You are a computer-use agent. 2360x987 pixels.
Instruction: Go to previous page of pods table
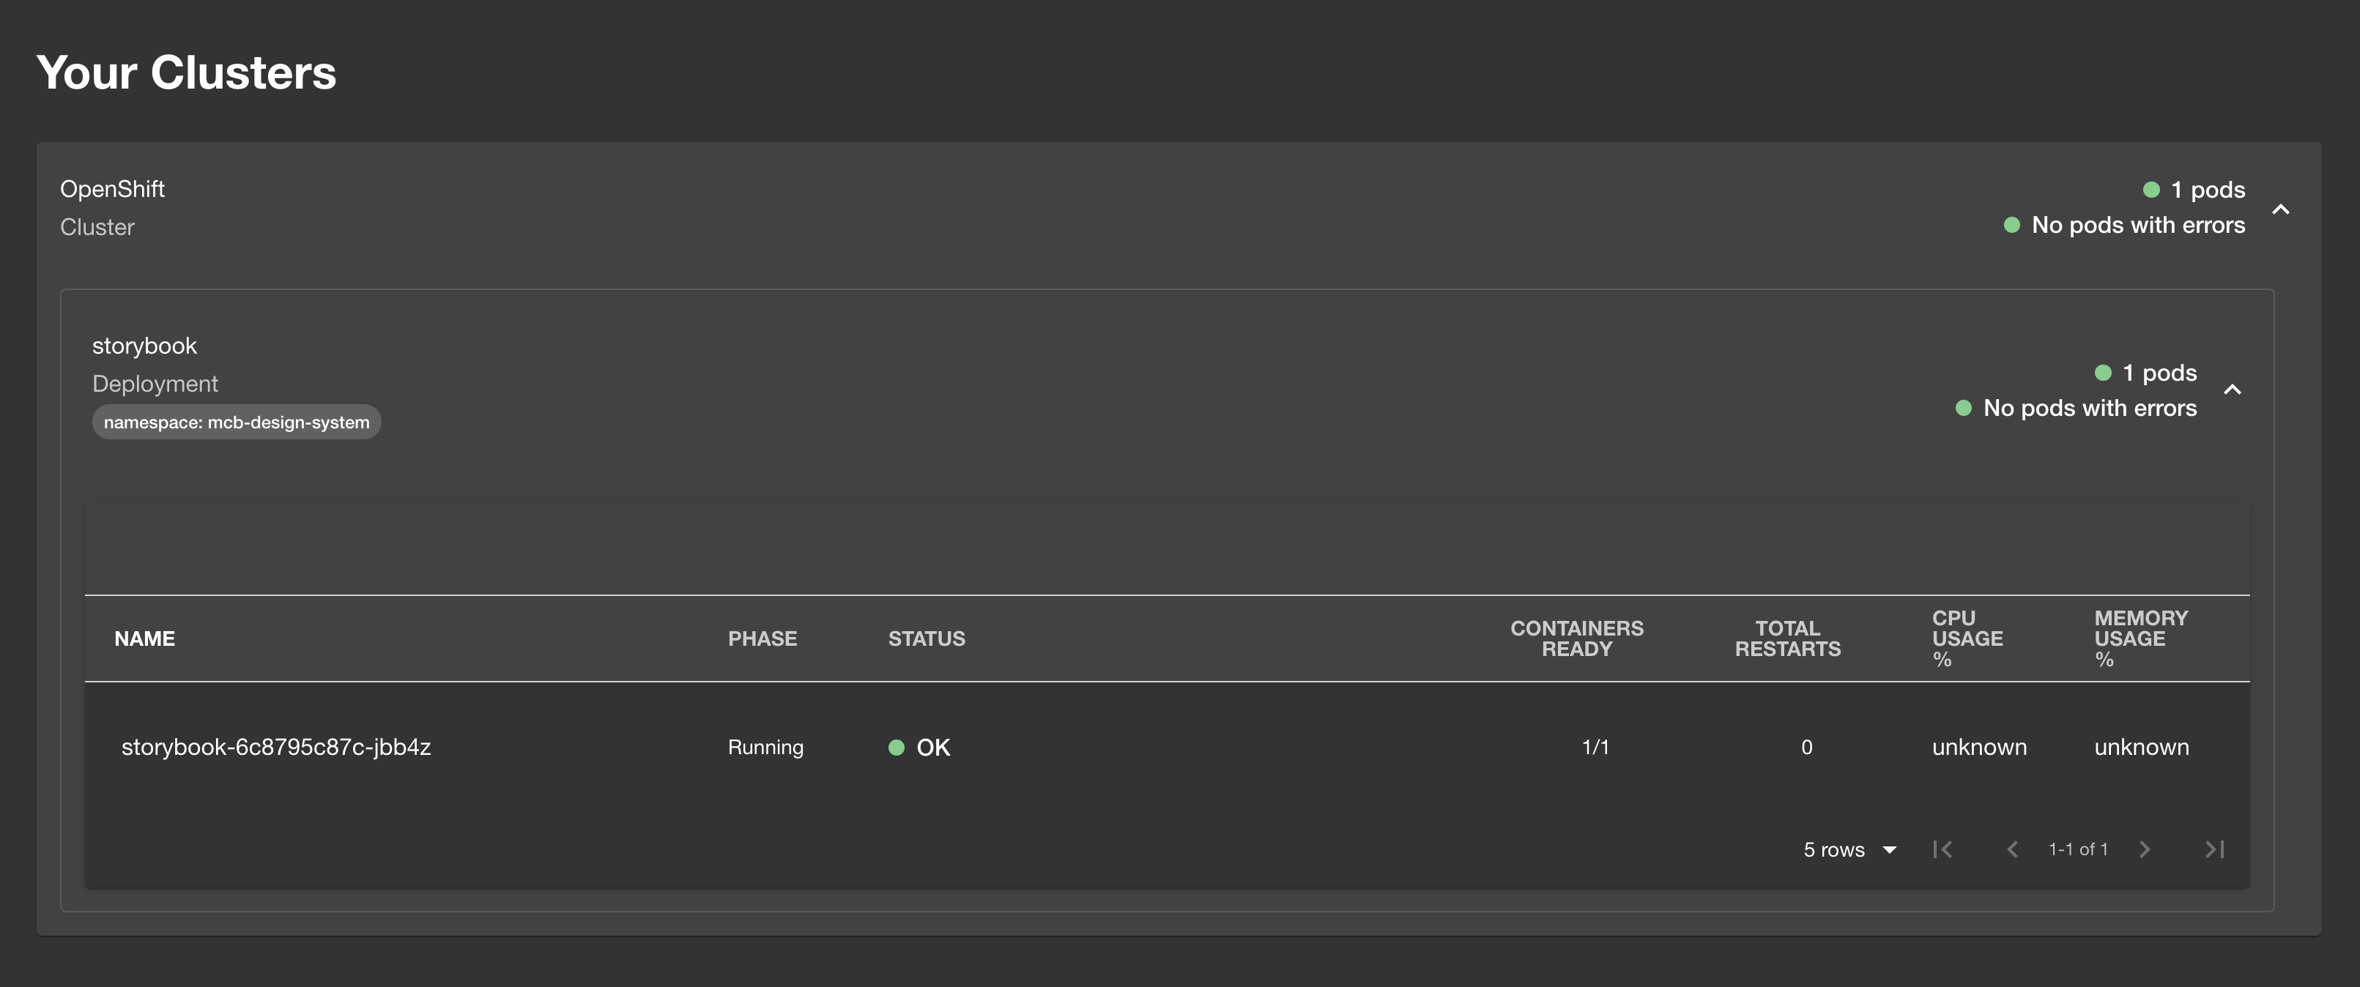tap(2012, 849)
